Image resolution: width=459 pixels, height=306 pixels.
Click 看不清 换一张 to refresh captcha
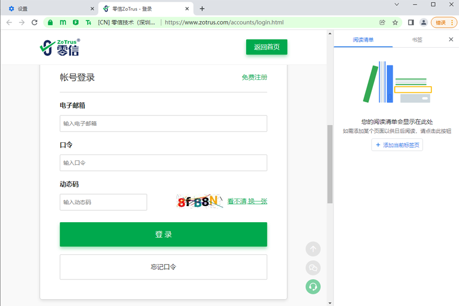247,201
